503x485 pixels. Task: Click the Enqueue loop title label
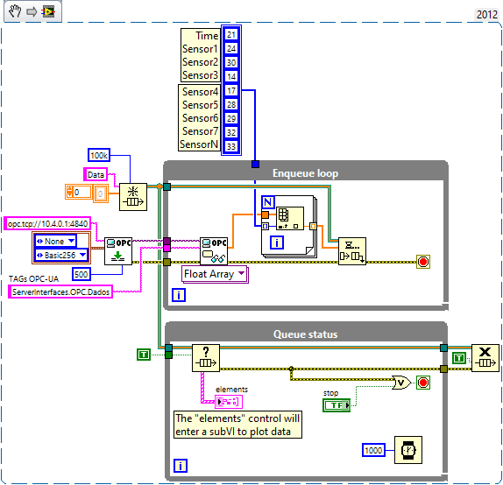click(x=305, y=173)
